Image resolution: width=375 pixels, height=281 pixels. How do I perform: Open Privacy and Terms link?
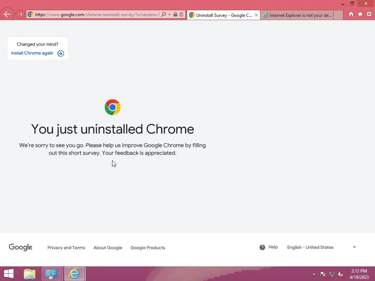tap(66, 248)
